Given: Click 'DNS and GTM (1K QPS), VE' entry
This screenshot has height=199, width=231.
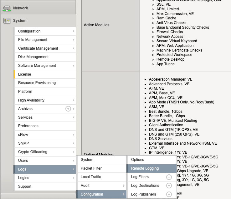Looking at the screenshot, I should click(x=173, y=130).
